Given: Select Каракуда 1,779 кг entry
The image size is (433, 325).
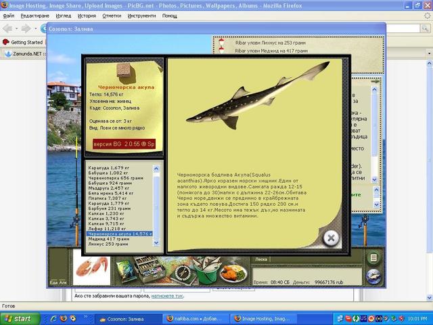Looking at the screenshot, I should pos(109,203).
